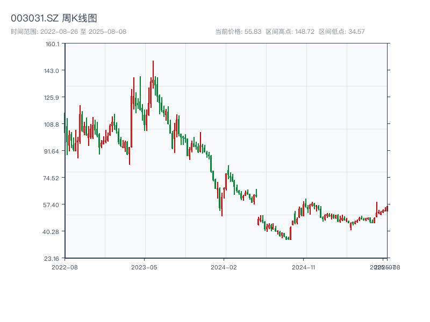This screenshot has width=430, height=322.
Task: Select the 2024-11 date axis label
Action: (x=304, y=267)
